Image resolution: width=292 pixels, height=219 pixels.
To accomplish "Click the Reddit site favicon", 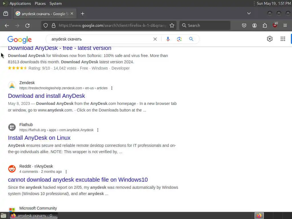I will 12,169.
